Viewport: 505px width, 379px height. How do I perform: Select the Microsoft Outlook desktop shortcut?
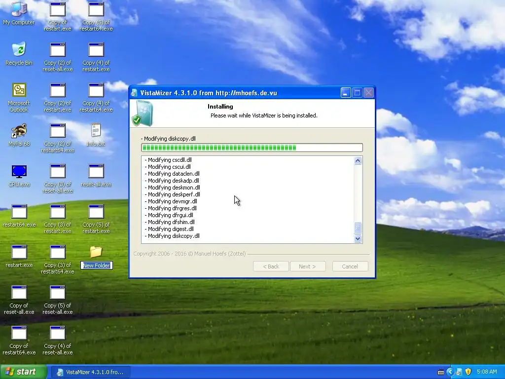click(19, 90)
